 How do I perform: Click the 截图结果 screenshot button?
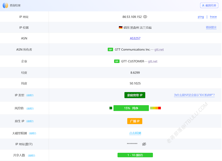(x=209, y=5)
